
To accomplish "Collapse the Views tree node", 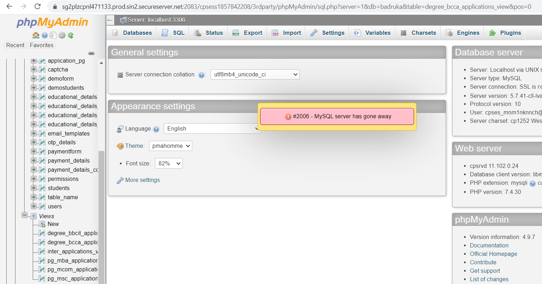I will [25, 215].
